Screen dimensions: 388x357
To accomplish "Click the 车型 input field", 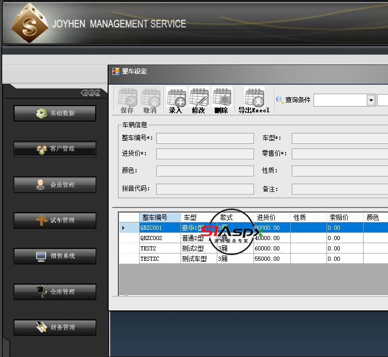I will point(340,138).
